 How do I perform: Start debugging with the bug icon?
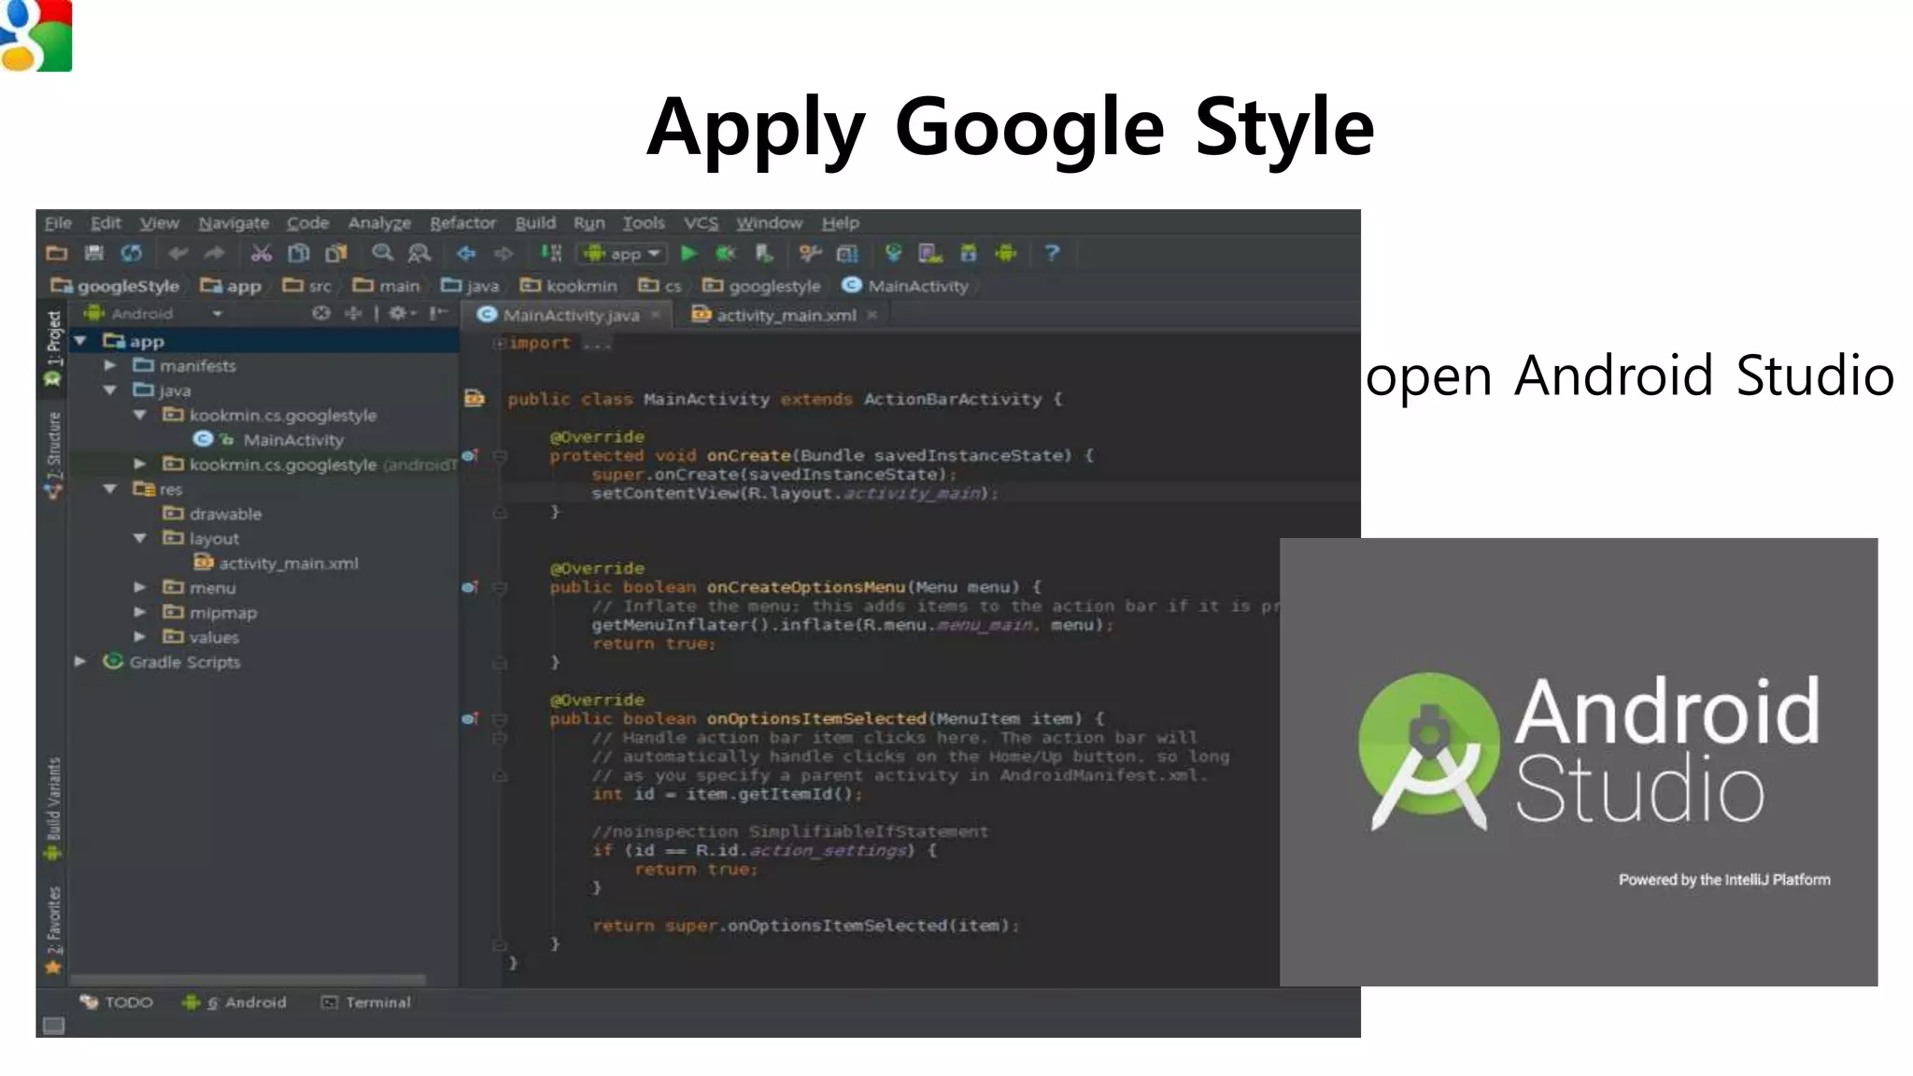pos(726,253)
